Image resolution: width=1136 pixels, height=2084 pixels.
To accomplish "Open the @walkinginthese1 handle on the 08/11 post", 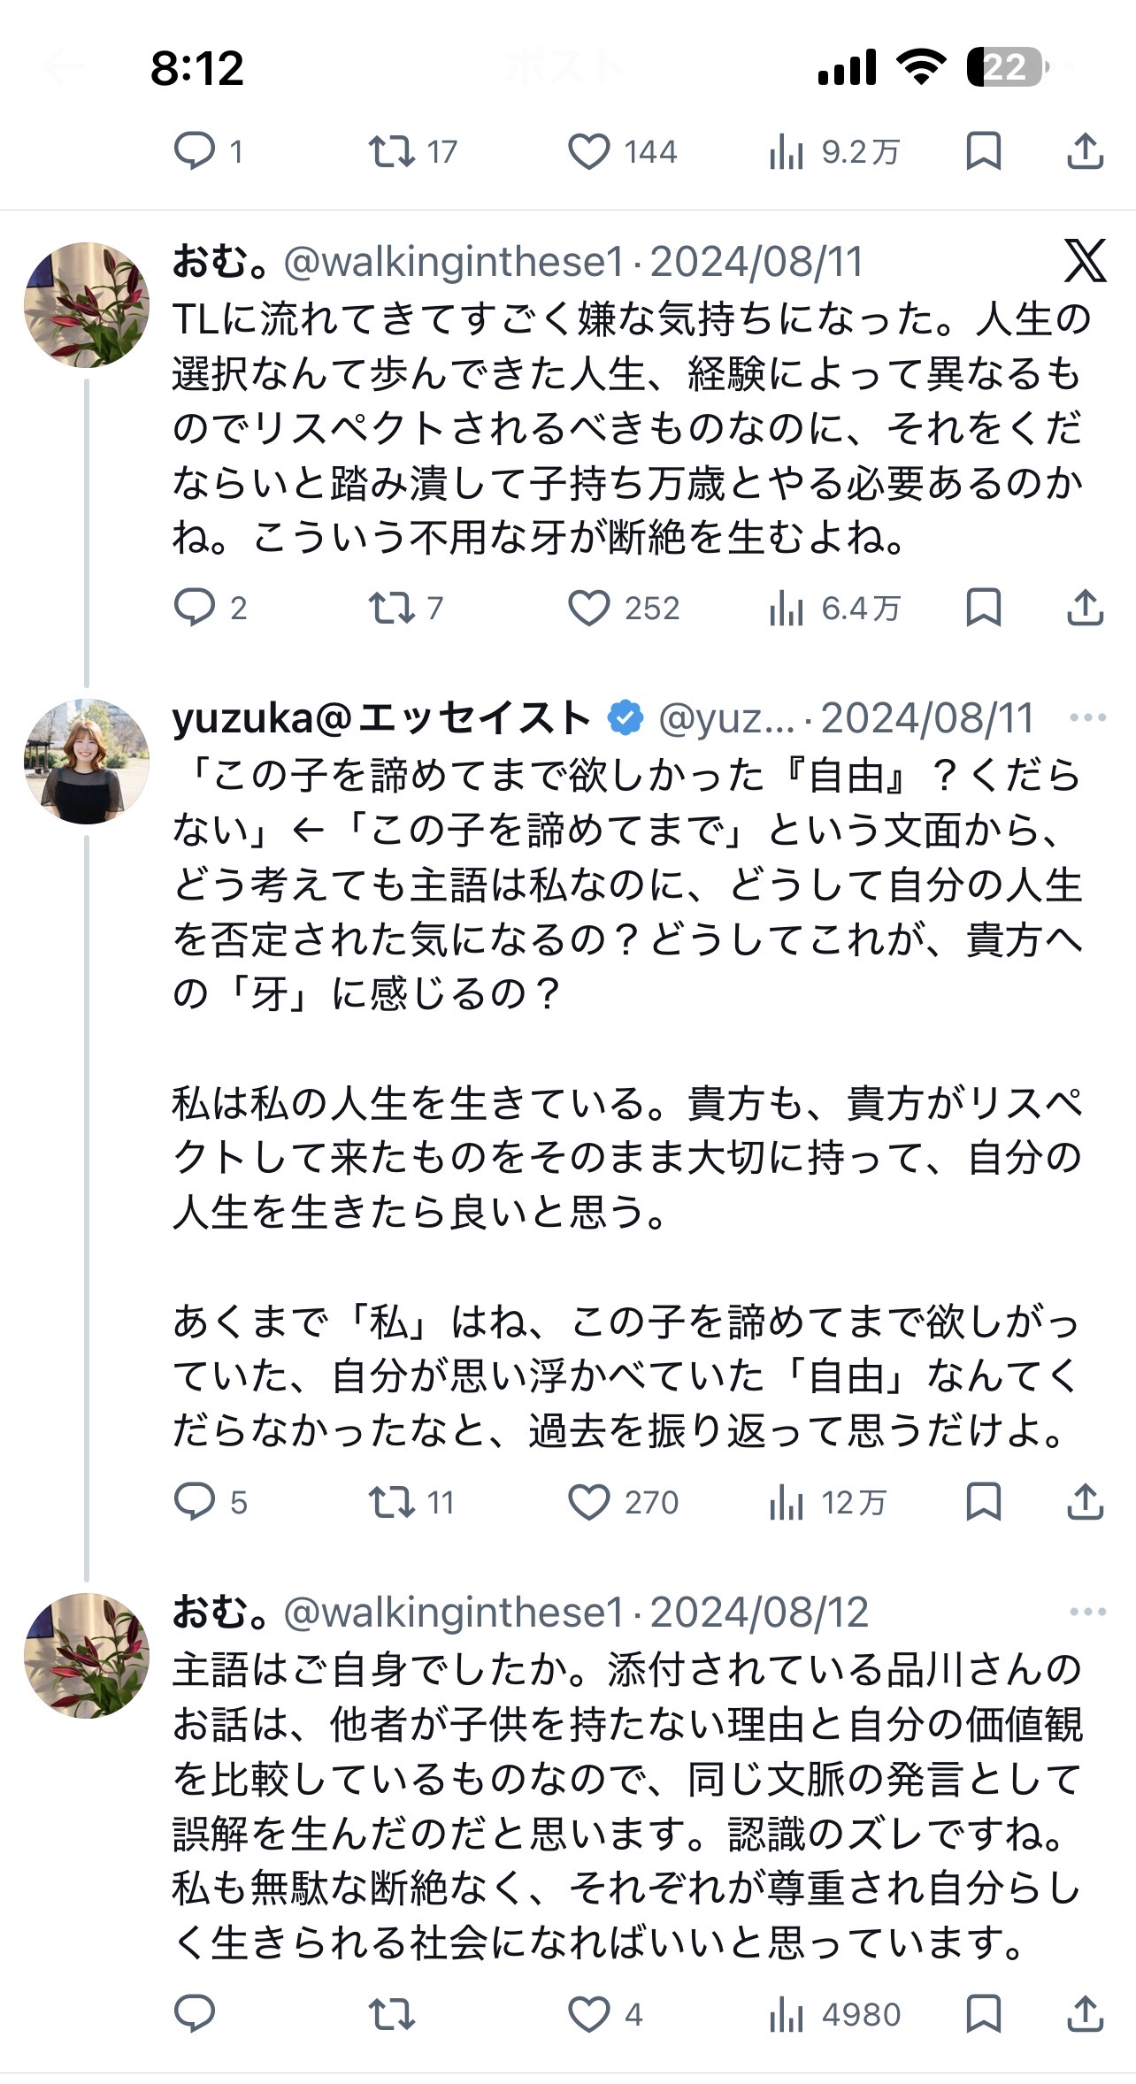I will pos(454,262).
